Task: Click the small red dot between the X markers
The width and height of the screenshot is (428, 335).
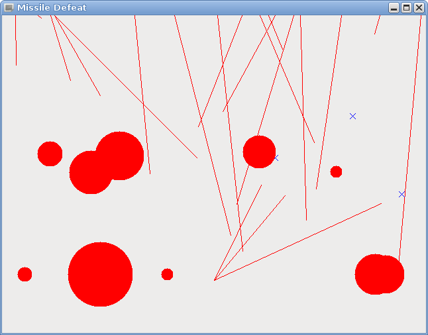Action: point(336,171)
